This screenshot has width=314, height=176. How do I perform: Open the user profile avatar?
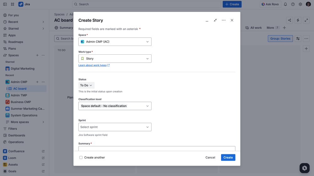tap(308, 4)
